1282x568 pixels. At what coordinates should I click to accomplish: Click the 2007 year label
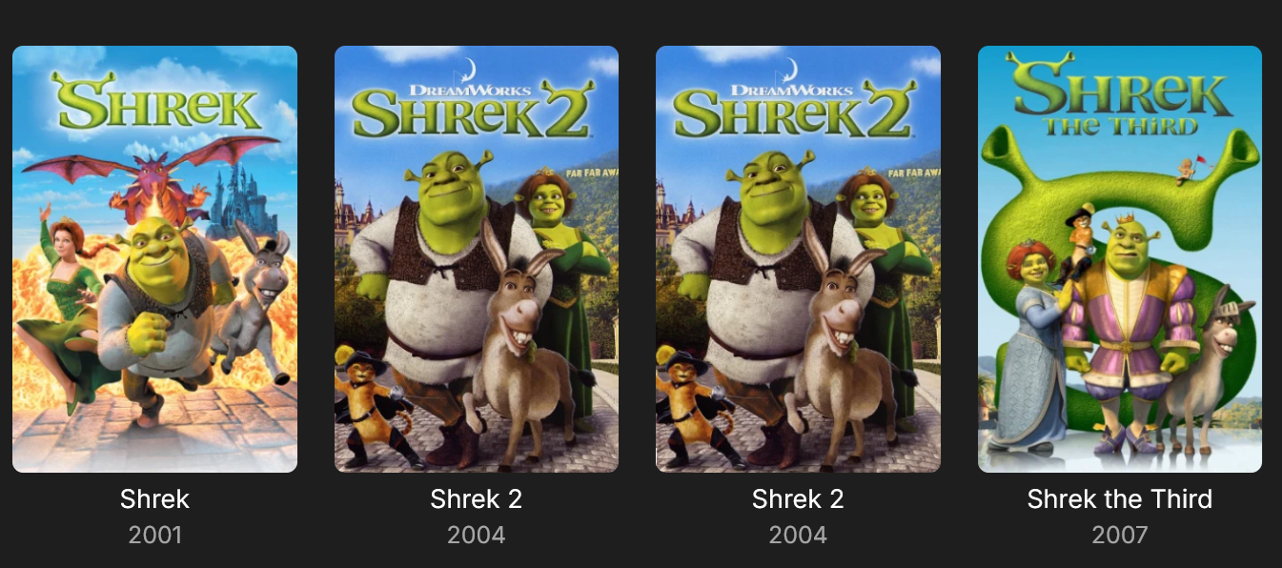1120,535
